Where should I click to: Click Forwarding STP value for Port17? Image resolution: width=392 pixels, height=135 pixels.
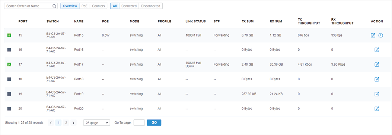221,65
